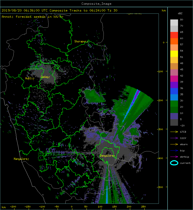
Task: Click the -500 tick on the y-axis
Action: (160, 187)
